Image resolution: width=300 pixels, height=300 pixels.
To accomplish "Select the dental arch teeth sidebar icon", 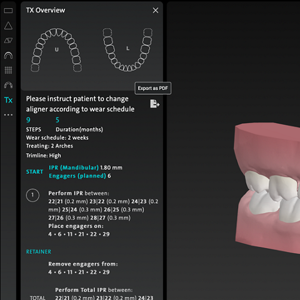I will pyautogui.click(x=8, y=85).
